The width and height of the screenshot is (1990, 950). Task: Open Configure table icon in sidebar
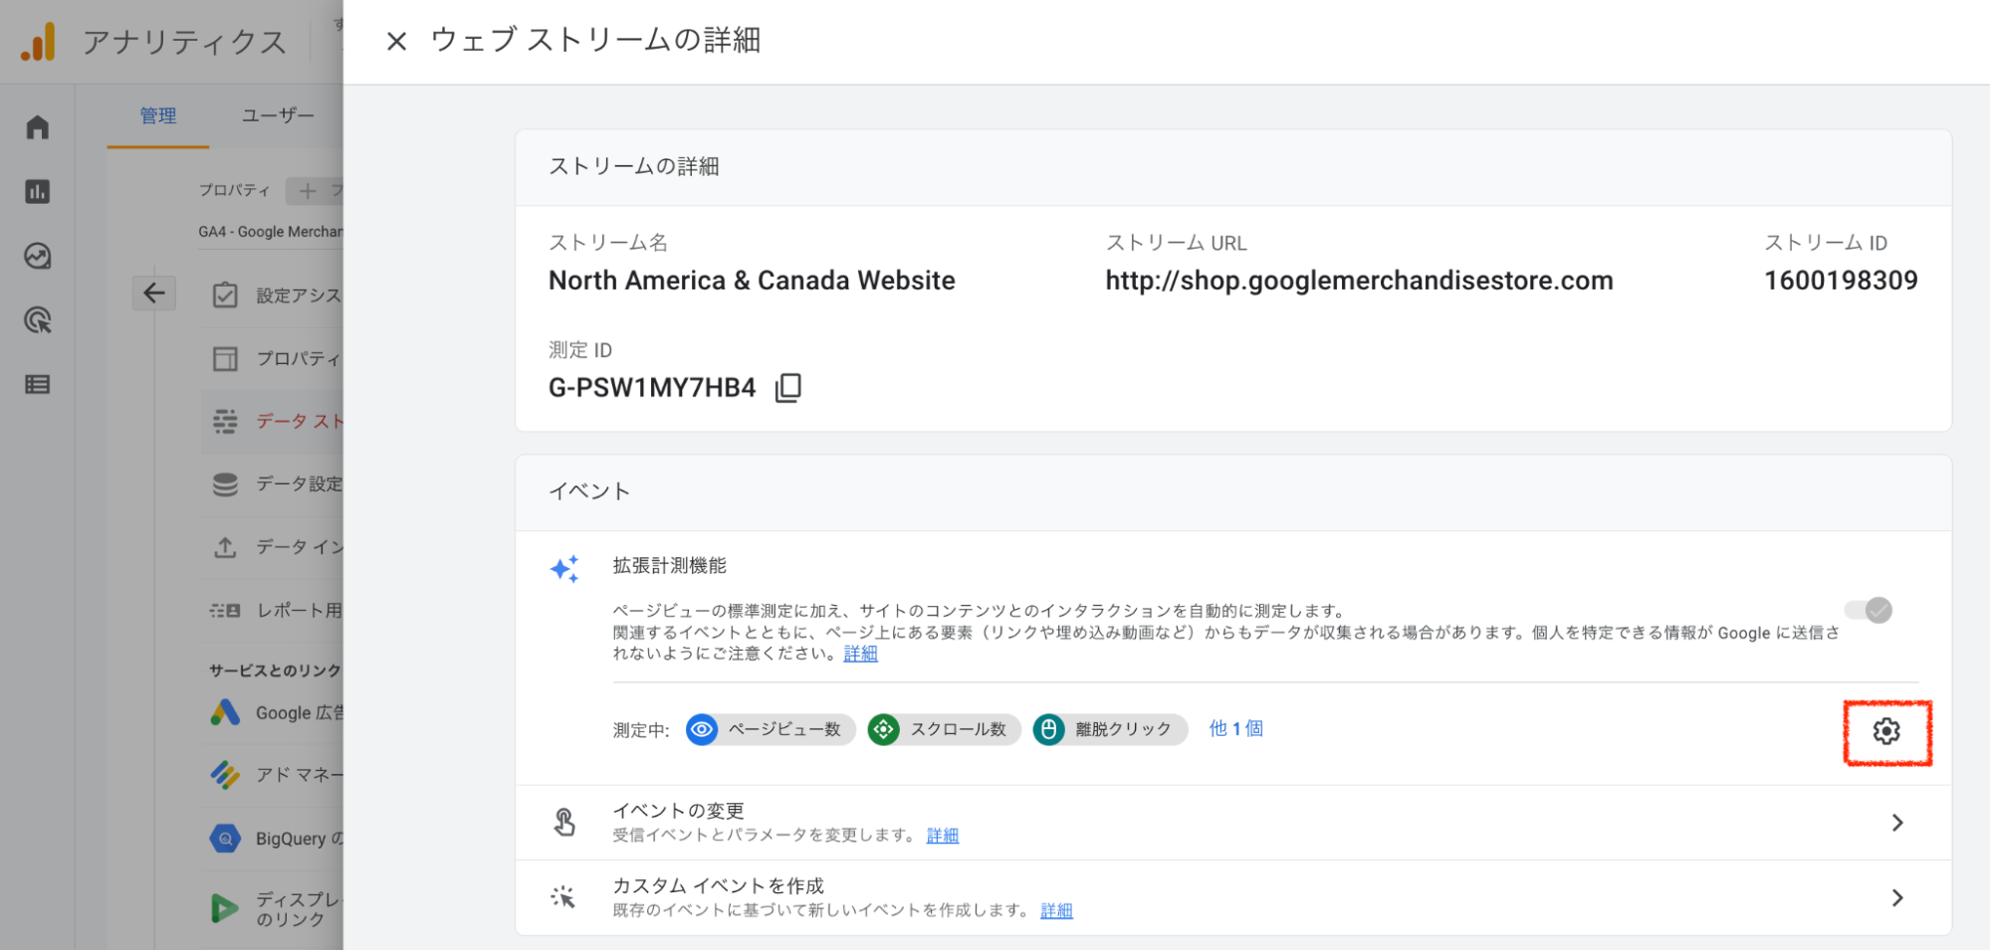pyautogui.click(x=38, y=385)
